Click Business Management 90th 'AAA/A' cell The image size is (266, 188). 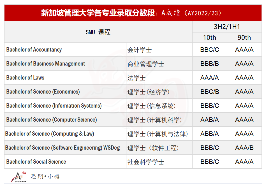244,64
